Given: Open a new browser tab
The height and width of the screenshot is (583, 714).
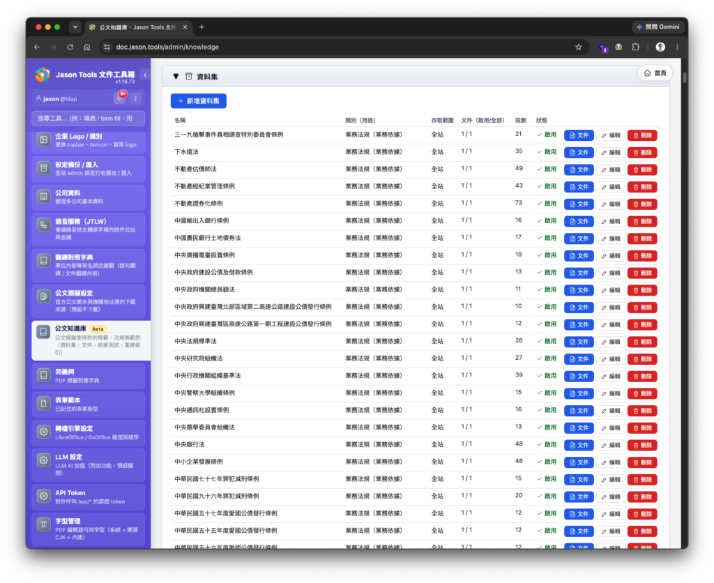Looking at the screenshot, I should tap(202, 27).
